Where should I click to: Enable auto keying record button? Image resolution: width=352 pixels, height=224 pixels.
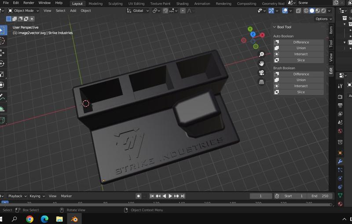point(138,196)
